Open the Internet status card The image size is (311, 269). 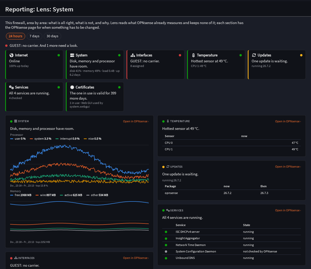coord(34,65)
